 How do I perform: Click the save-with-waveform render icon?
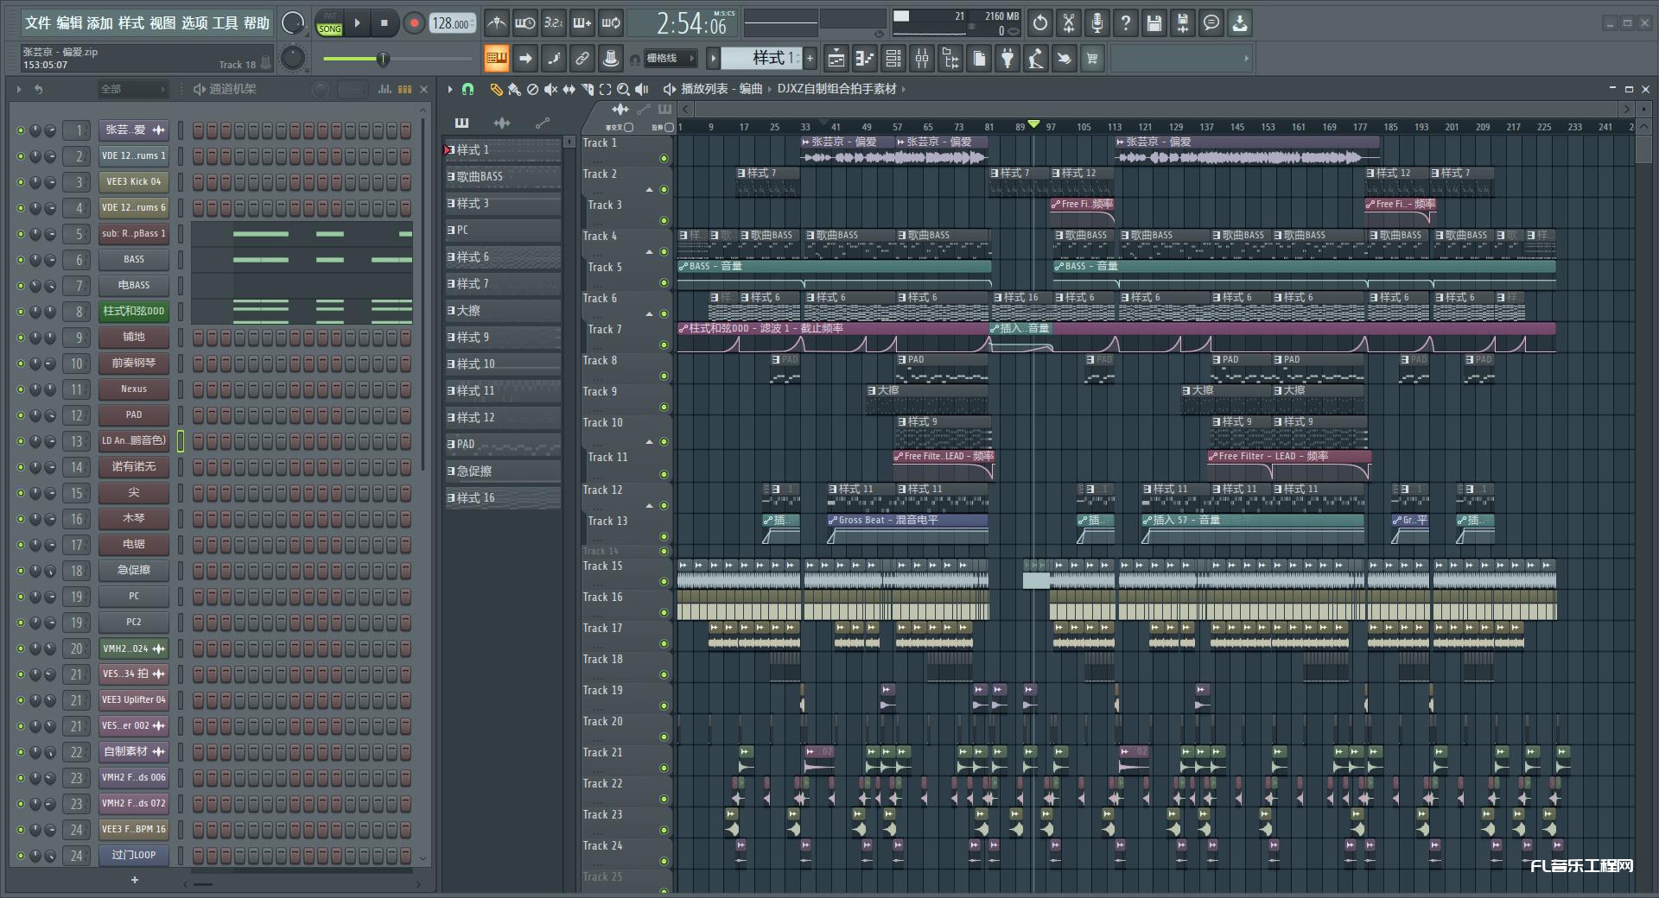pyautogui.click(x=1183, y=23)
